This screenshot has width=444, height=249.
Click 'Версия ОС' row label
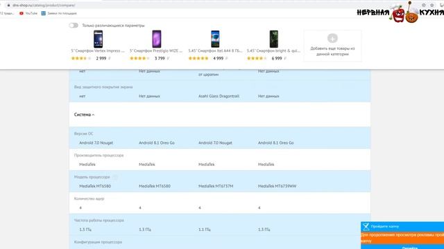pyautogui.click(x=83, y=133)
